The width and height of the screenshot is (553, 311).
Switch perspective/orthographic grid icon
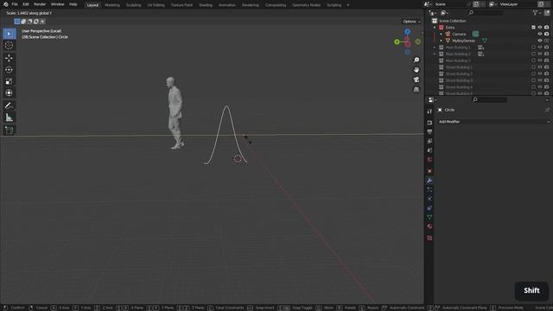(416, 90)
